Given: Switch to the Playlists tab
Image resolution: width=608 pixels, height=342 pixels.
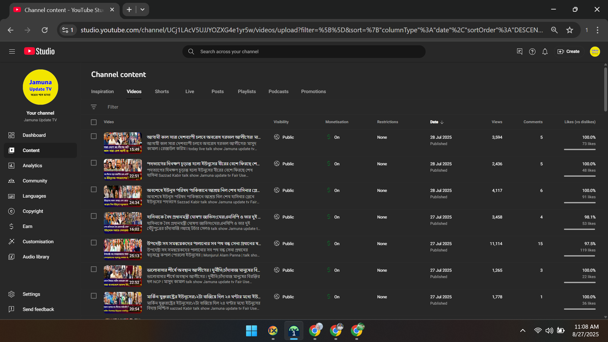Looking at the screenshot, I should coord(247,92).
